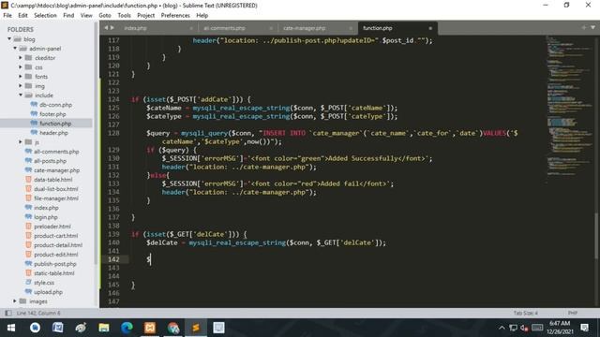Open preloader.html in sidebar
Image resolution: width=600 pixels, height=337 pixels.
[52, 227]
